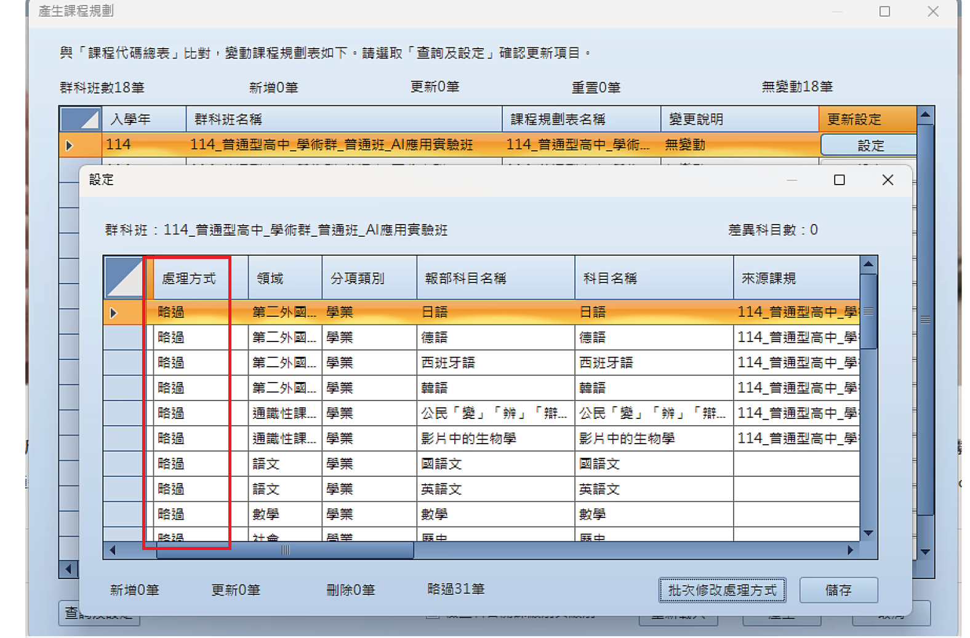Maximize the 設定 dialog window
The image size is (970, 638).
tap(839, 180)
